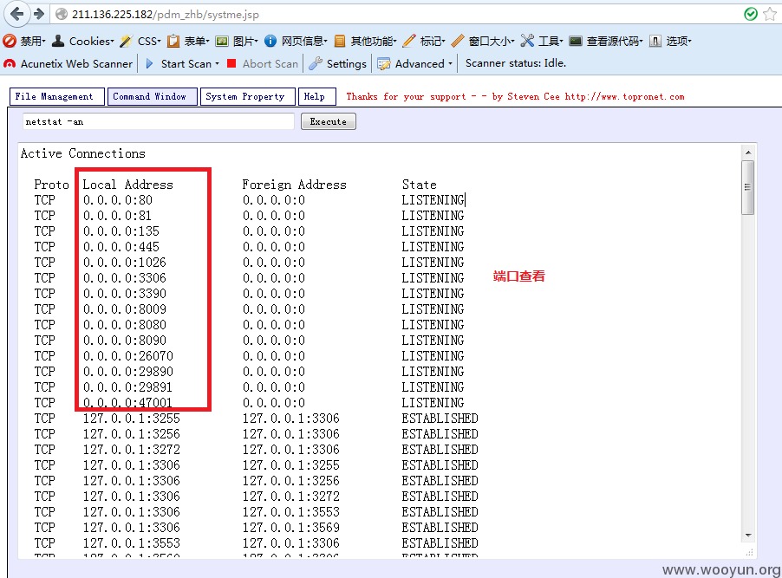Click the Proto column header
Image resolution: width=782 pixels, height=578 pixels.
coord(51,185)
